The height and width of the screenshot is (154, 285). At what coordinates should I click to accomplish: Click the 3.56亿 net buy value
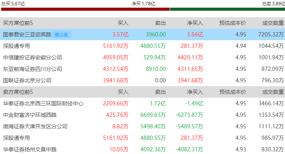195,34
